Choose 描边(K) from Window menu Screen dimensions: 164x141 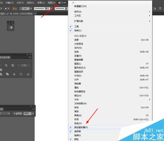coord(110,95)
